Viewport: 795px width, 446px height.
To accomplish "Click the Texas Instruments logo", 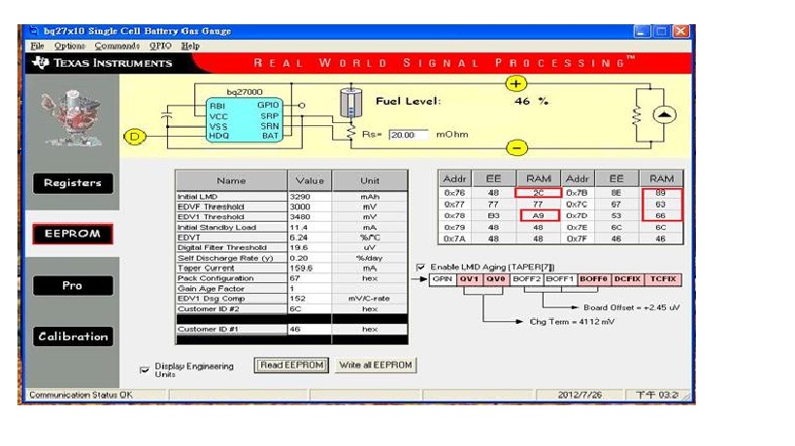I will (x=102, y=63).
